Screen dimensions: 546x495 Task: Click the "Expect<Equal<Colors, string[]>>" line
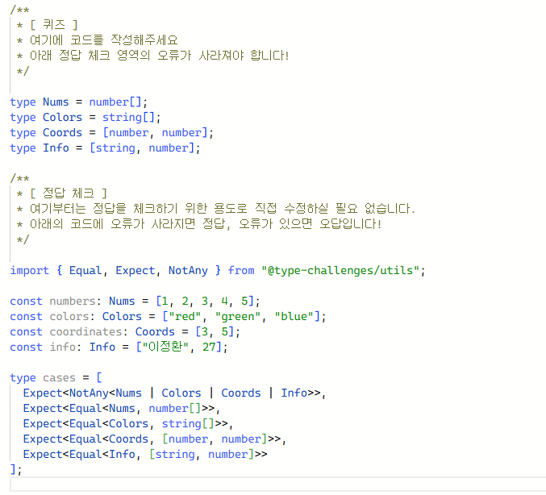click(127, 423)
